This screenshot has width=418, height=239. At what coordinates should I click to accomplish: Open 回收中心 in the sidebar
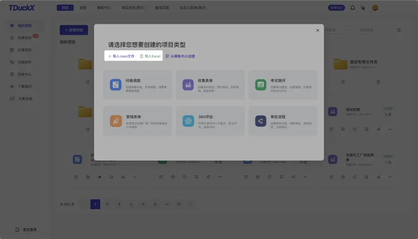coord(24,75)
